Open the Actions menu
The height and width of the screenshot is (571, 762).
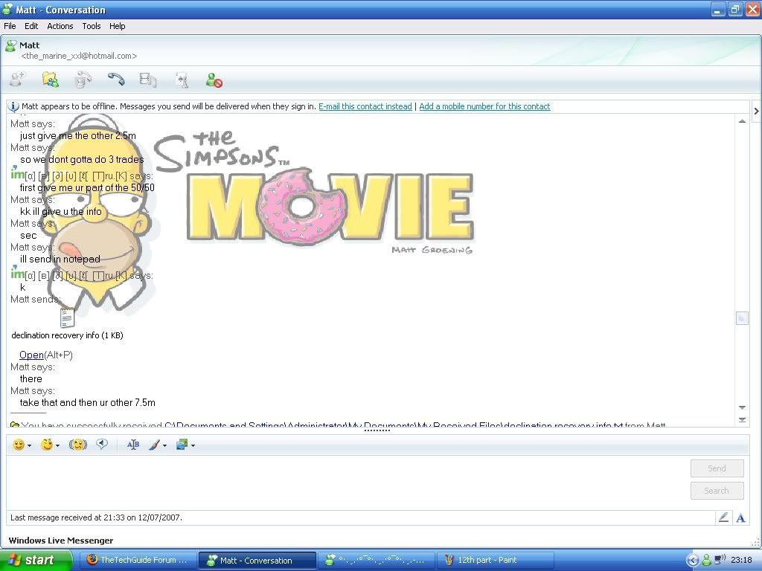tap(60, 26)
